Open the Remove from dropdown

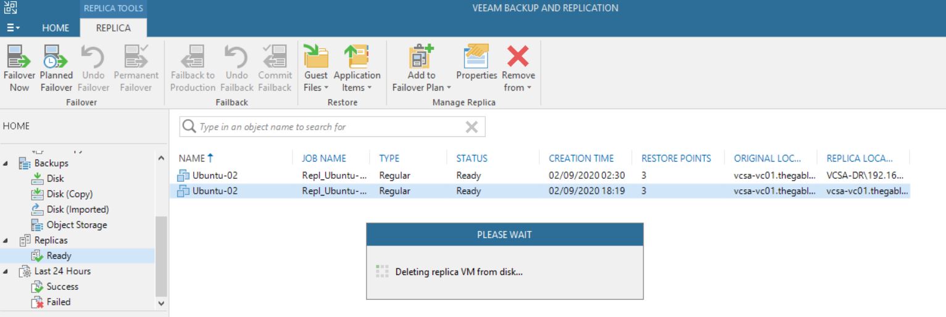point(518,68)
